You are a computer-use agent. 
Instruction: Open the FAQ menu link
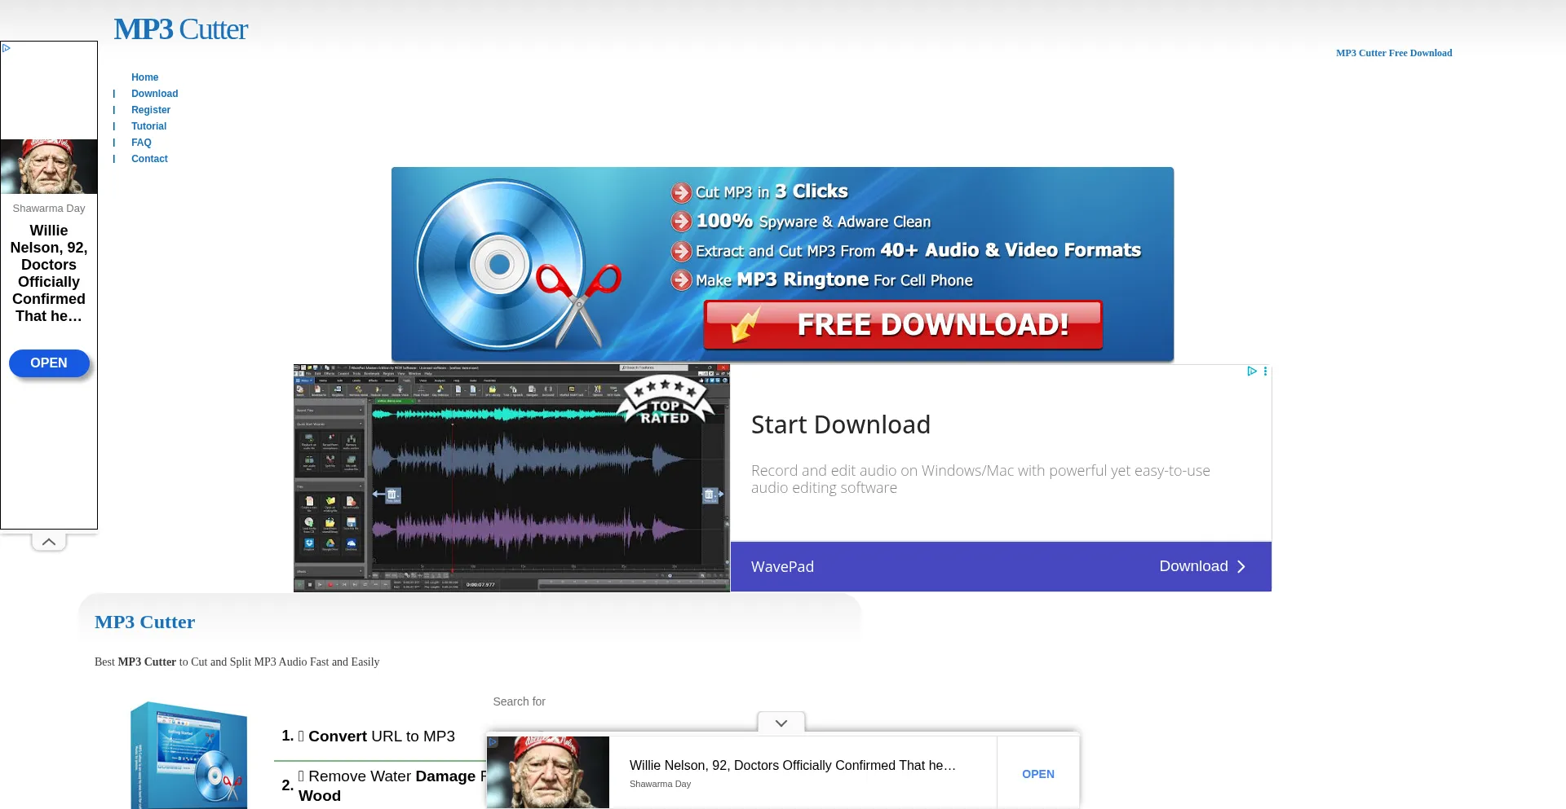[141, 143]
